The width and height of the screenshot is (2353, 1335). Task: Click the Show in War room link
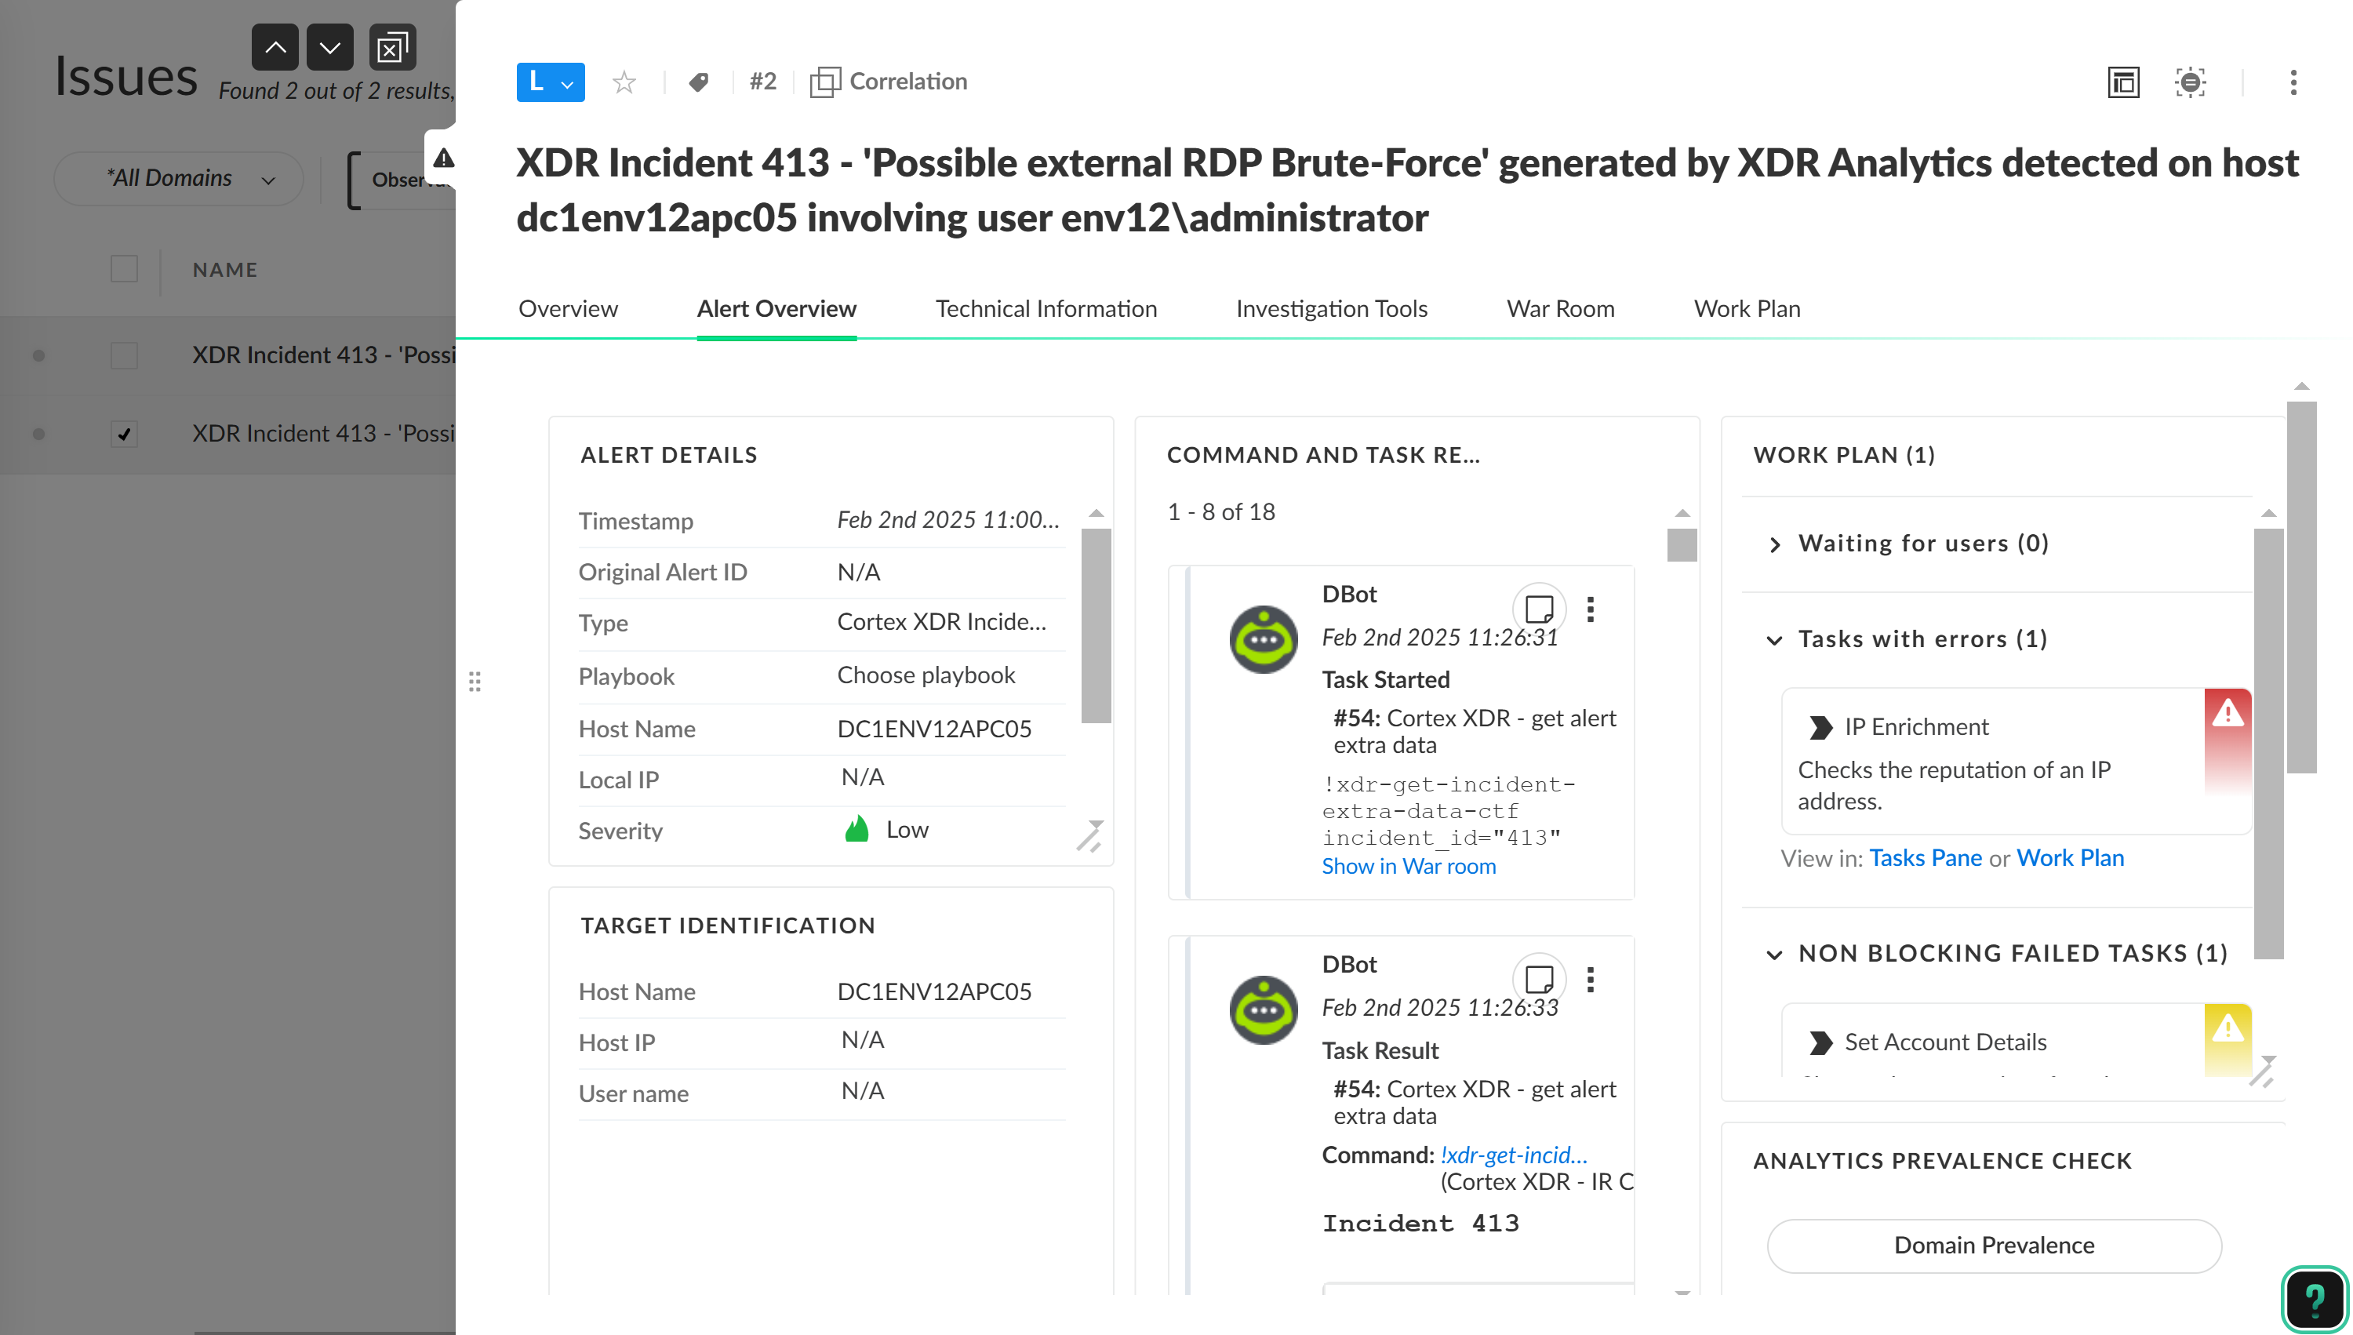coord(1409,867)
